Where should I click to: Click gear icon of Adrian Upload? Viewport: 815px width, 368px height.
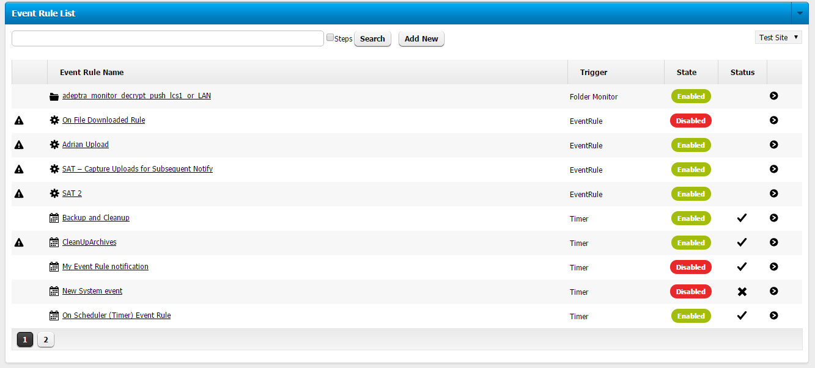click(54, 145)
